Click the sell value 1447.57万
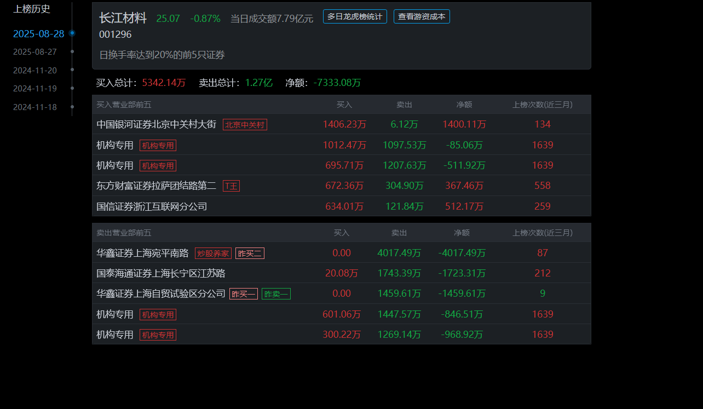The width and height of the screenshot is (703, 409). [399, 314]
